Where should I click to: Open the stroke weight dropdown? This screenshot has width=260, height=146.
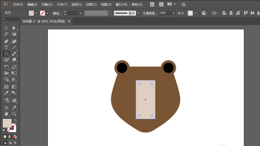[81, 13]
